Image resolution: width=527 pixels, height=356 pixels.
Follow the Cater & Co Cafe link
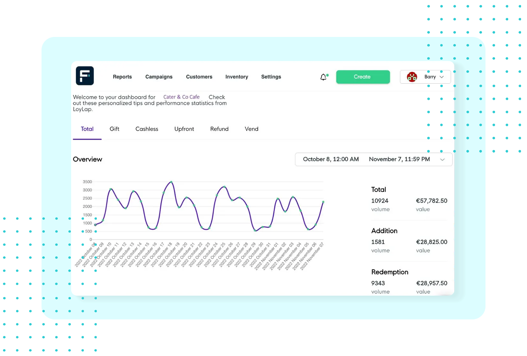[x=181, y=97]
